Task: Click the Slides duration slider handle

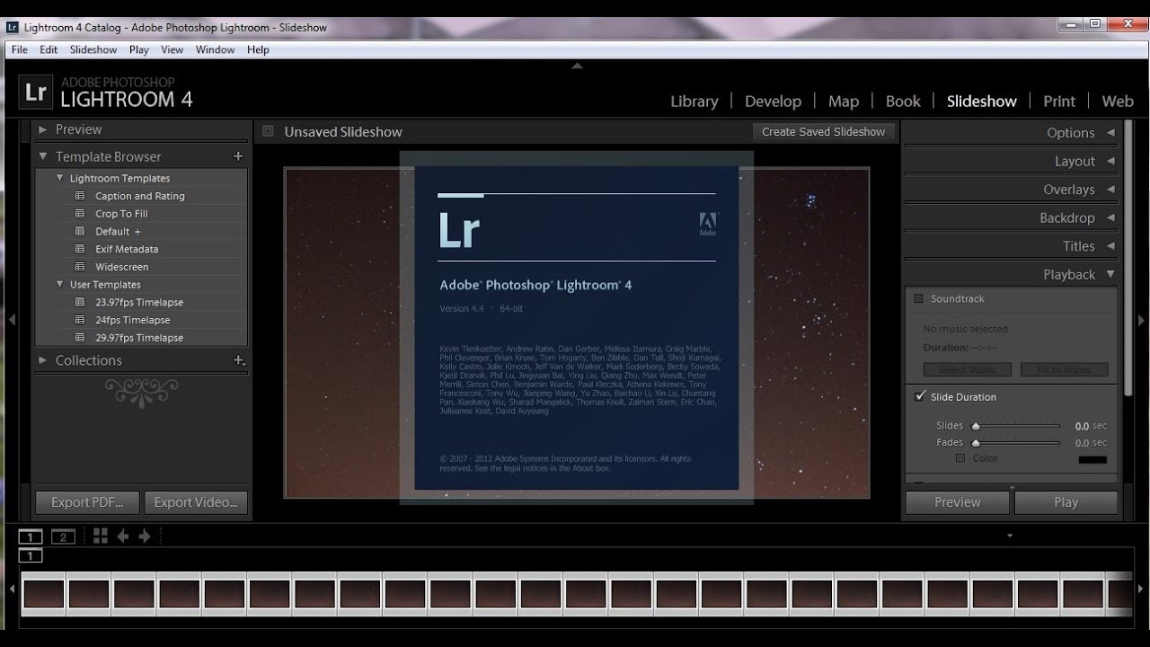Action: coord(976,426)
